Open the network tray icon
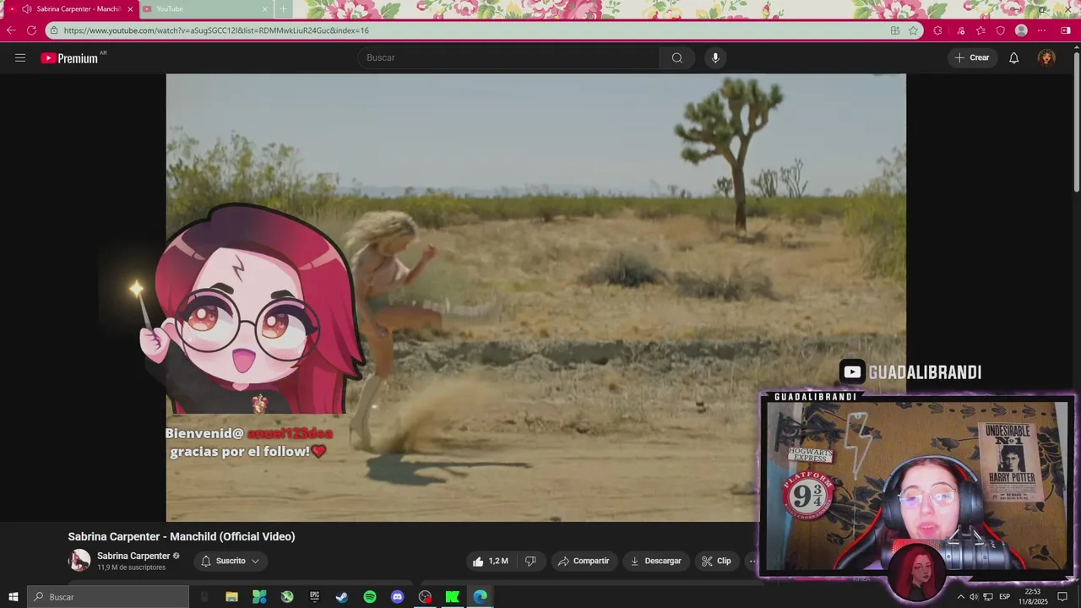Image resolution: width=1081 pixels, height=608 pixels. 988,597
